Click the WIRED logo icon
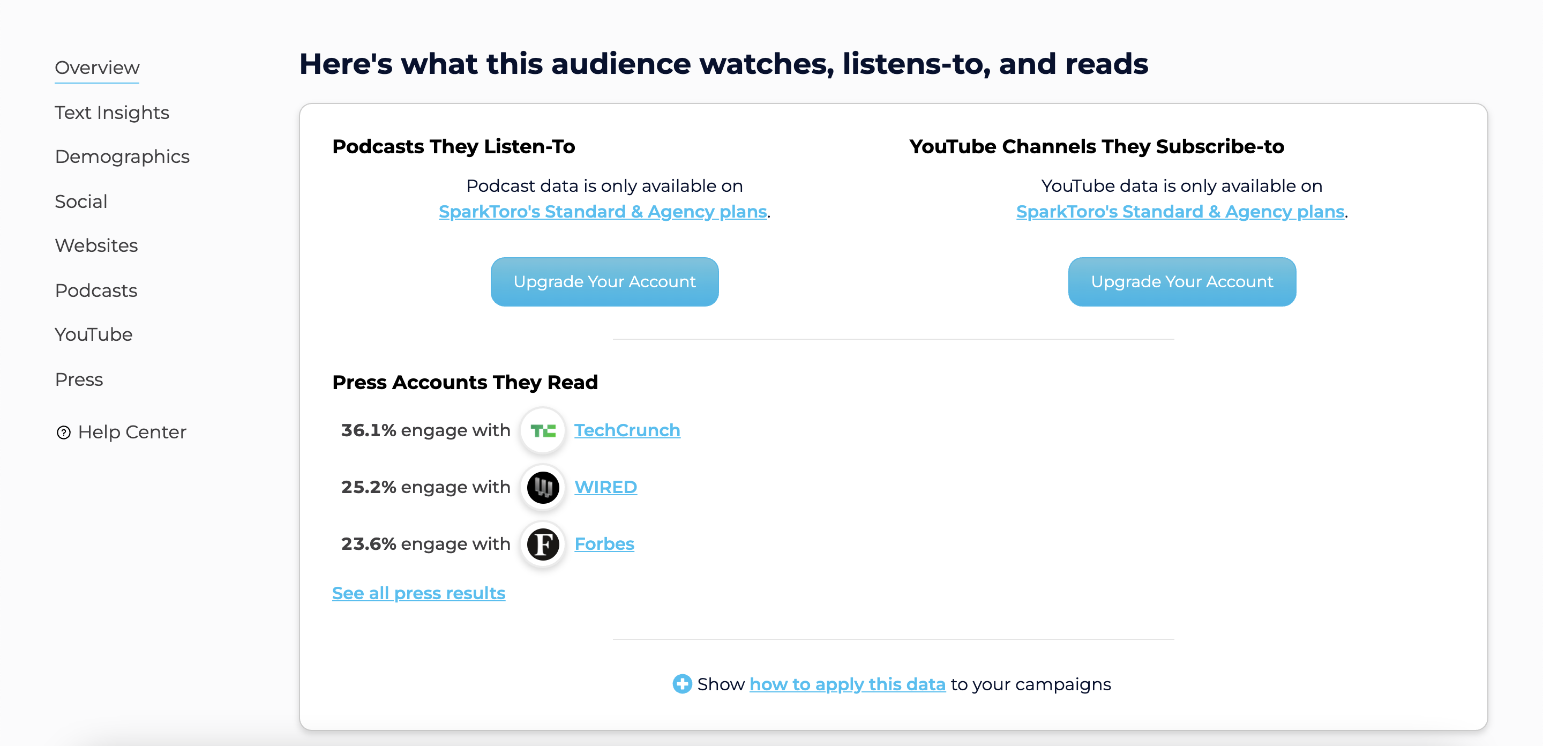Viewport: 1543px width, 746px height. 543,487
